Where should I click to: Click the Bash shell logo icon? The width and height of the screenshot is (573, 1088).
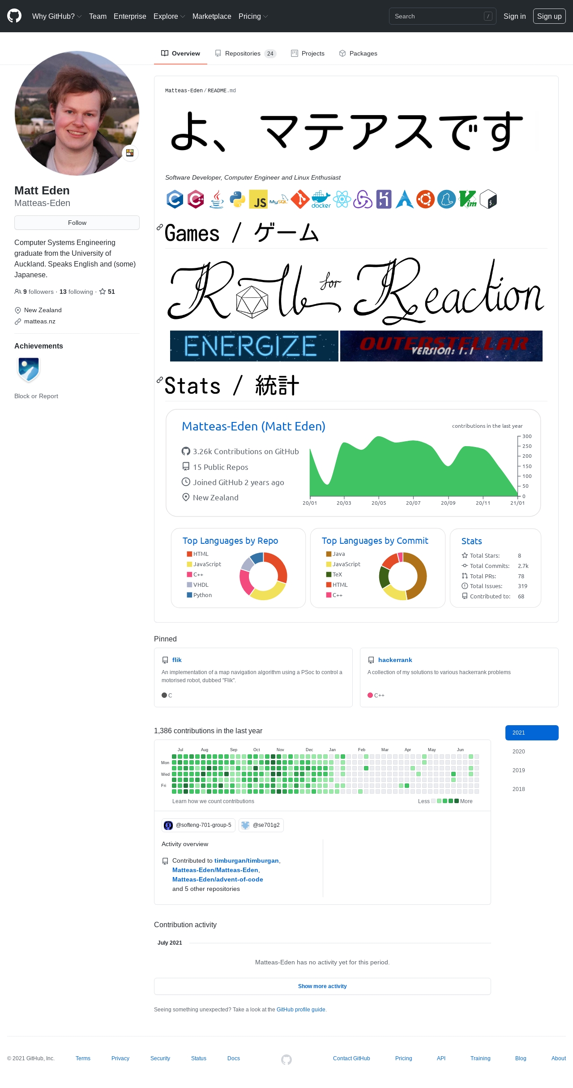pos(488,199)
